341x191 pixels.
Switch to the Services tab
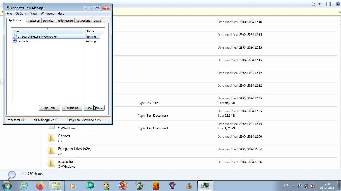[x=48, y=21]
